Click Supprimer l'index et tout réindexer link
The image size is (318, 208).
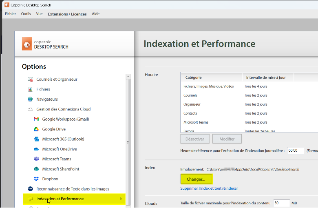(209, 188)
